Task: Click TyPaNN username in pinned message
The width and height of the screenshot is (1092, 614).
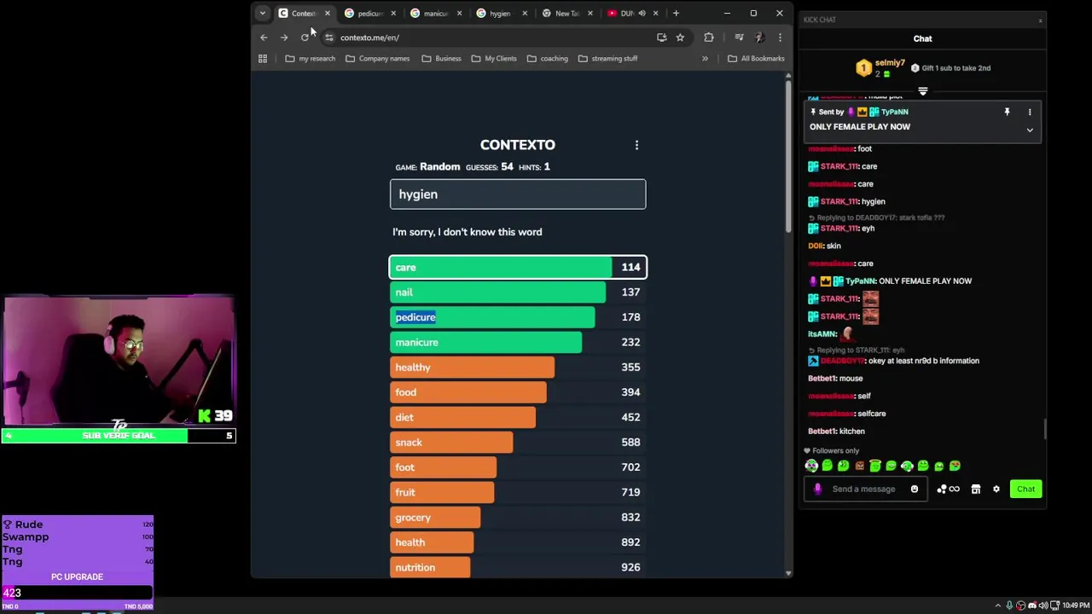Action: (894, 112)
